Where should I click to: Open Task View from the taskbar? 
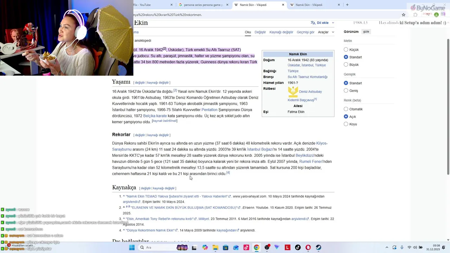[x=194, y=247]
